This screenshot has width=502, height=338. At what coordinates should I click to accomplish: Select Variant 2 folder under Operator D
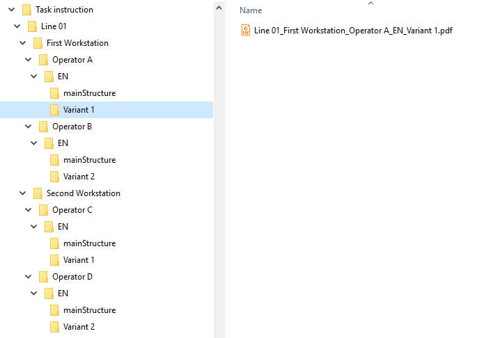click(x=79, y=327)
